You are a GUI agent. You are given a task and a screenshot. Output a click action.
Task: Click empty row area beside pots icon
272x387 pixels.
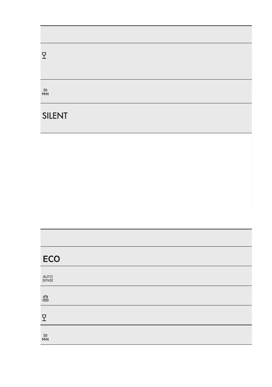click(x=156, y=295)
